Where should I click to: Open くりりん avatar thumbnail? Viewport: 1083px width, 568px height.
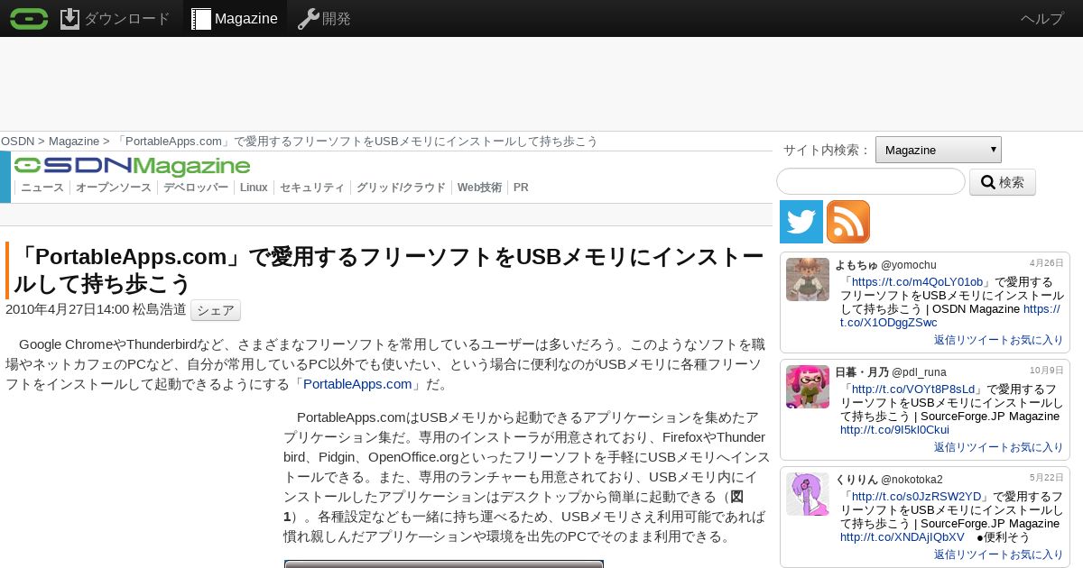[x=808, y=494]
